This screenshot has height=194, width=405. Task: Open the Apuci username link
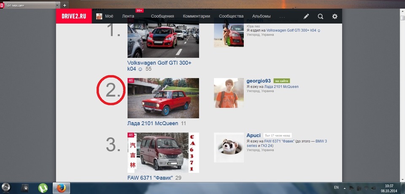[254, 135]
